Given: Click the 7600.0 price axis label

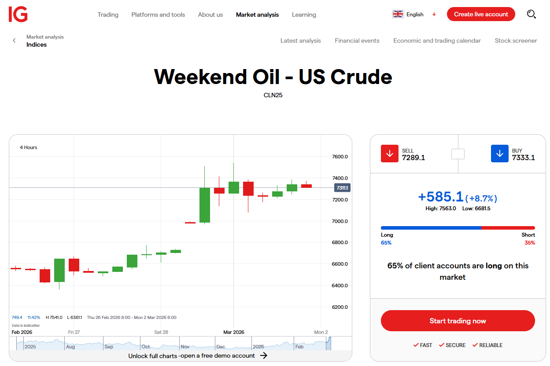Looking at the screenshot, I should (340, 157).
